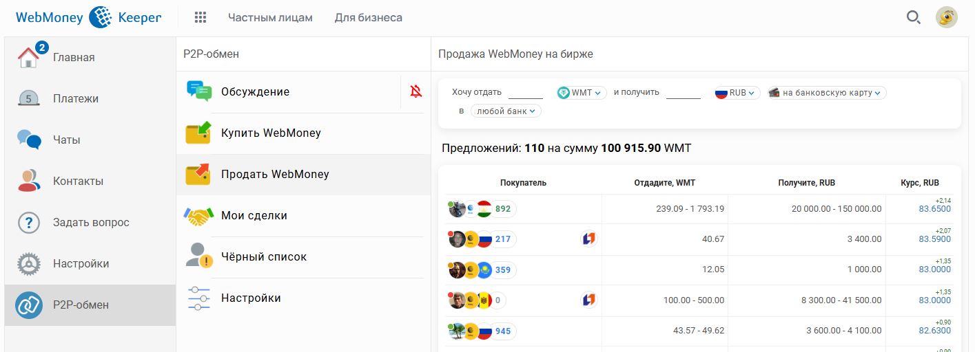975x352 pixels.
Task: Toggle the discussion notifications bell
Action: click(415, 91)
